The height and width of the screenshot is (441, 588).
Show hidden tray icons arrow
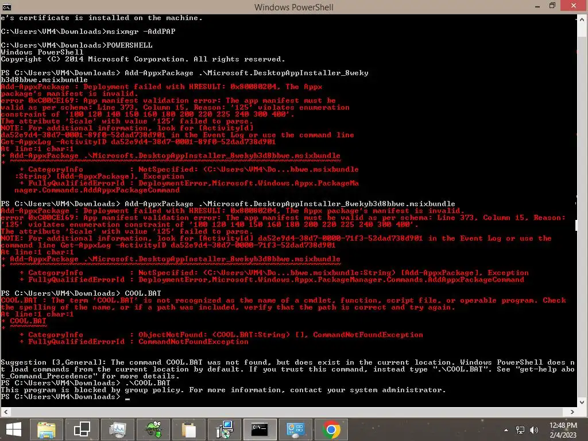click(506, 430)
